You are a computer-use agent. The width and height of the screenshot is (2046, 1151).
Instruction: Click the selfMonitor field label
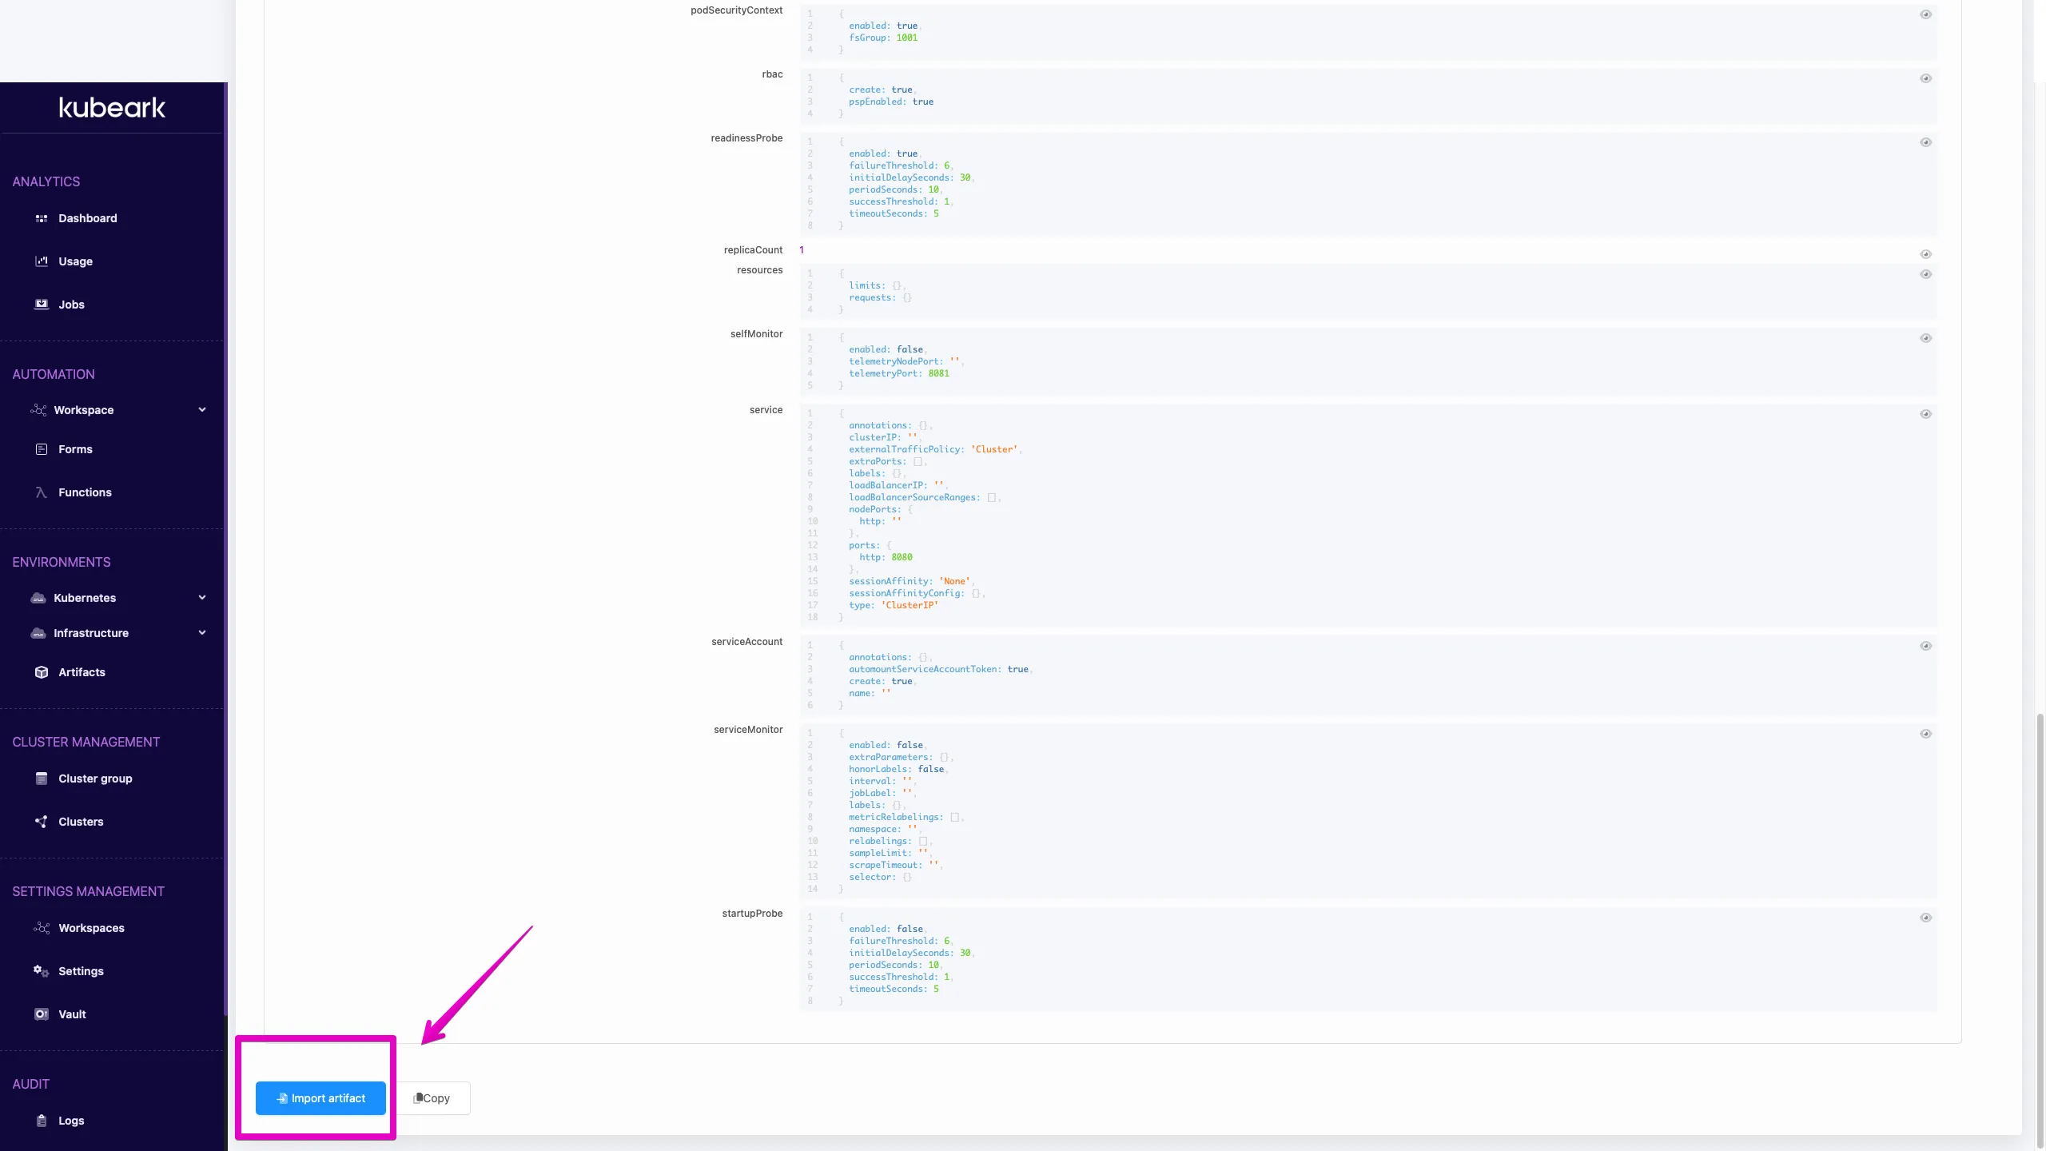(756, 334)
